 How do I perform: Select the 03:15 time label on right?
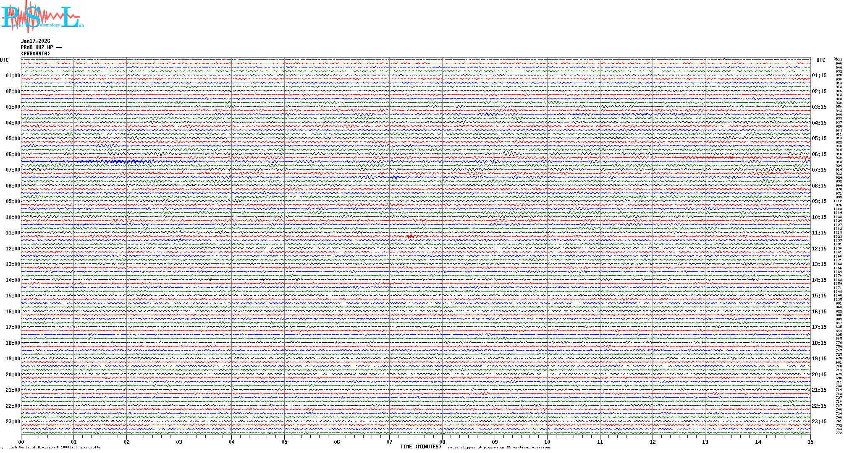pyautogui.click(x=819, y=107)
